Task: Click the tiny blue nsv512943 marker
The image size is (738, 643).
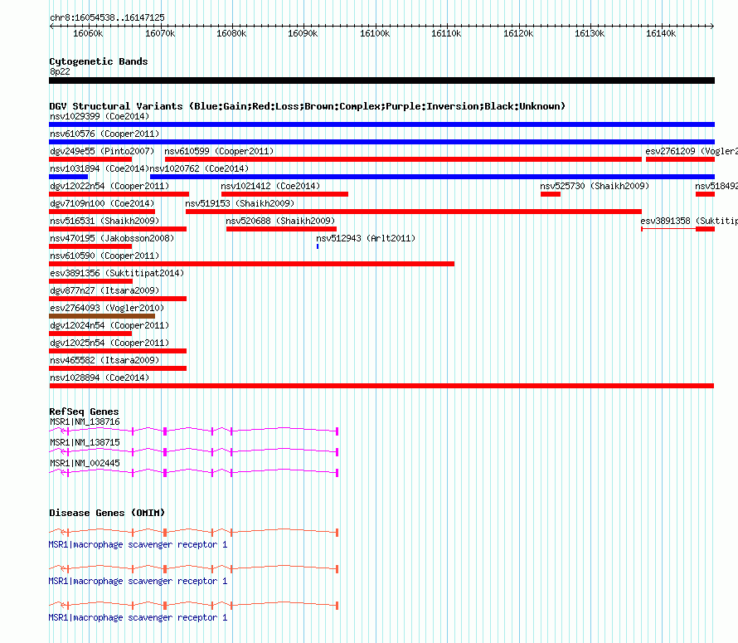Action: (x=318, y=246)
